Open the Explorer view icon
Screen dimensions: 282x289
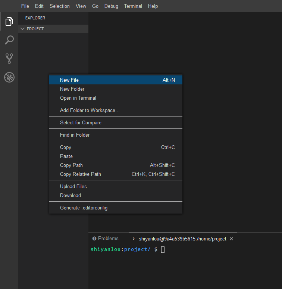(x=9, y=21)
